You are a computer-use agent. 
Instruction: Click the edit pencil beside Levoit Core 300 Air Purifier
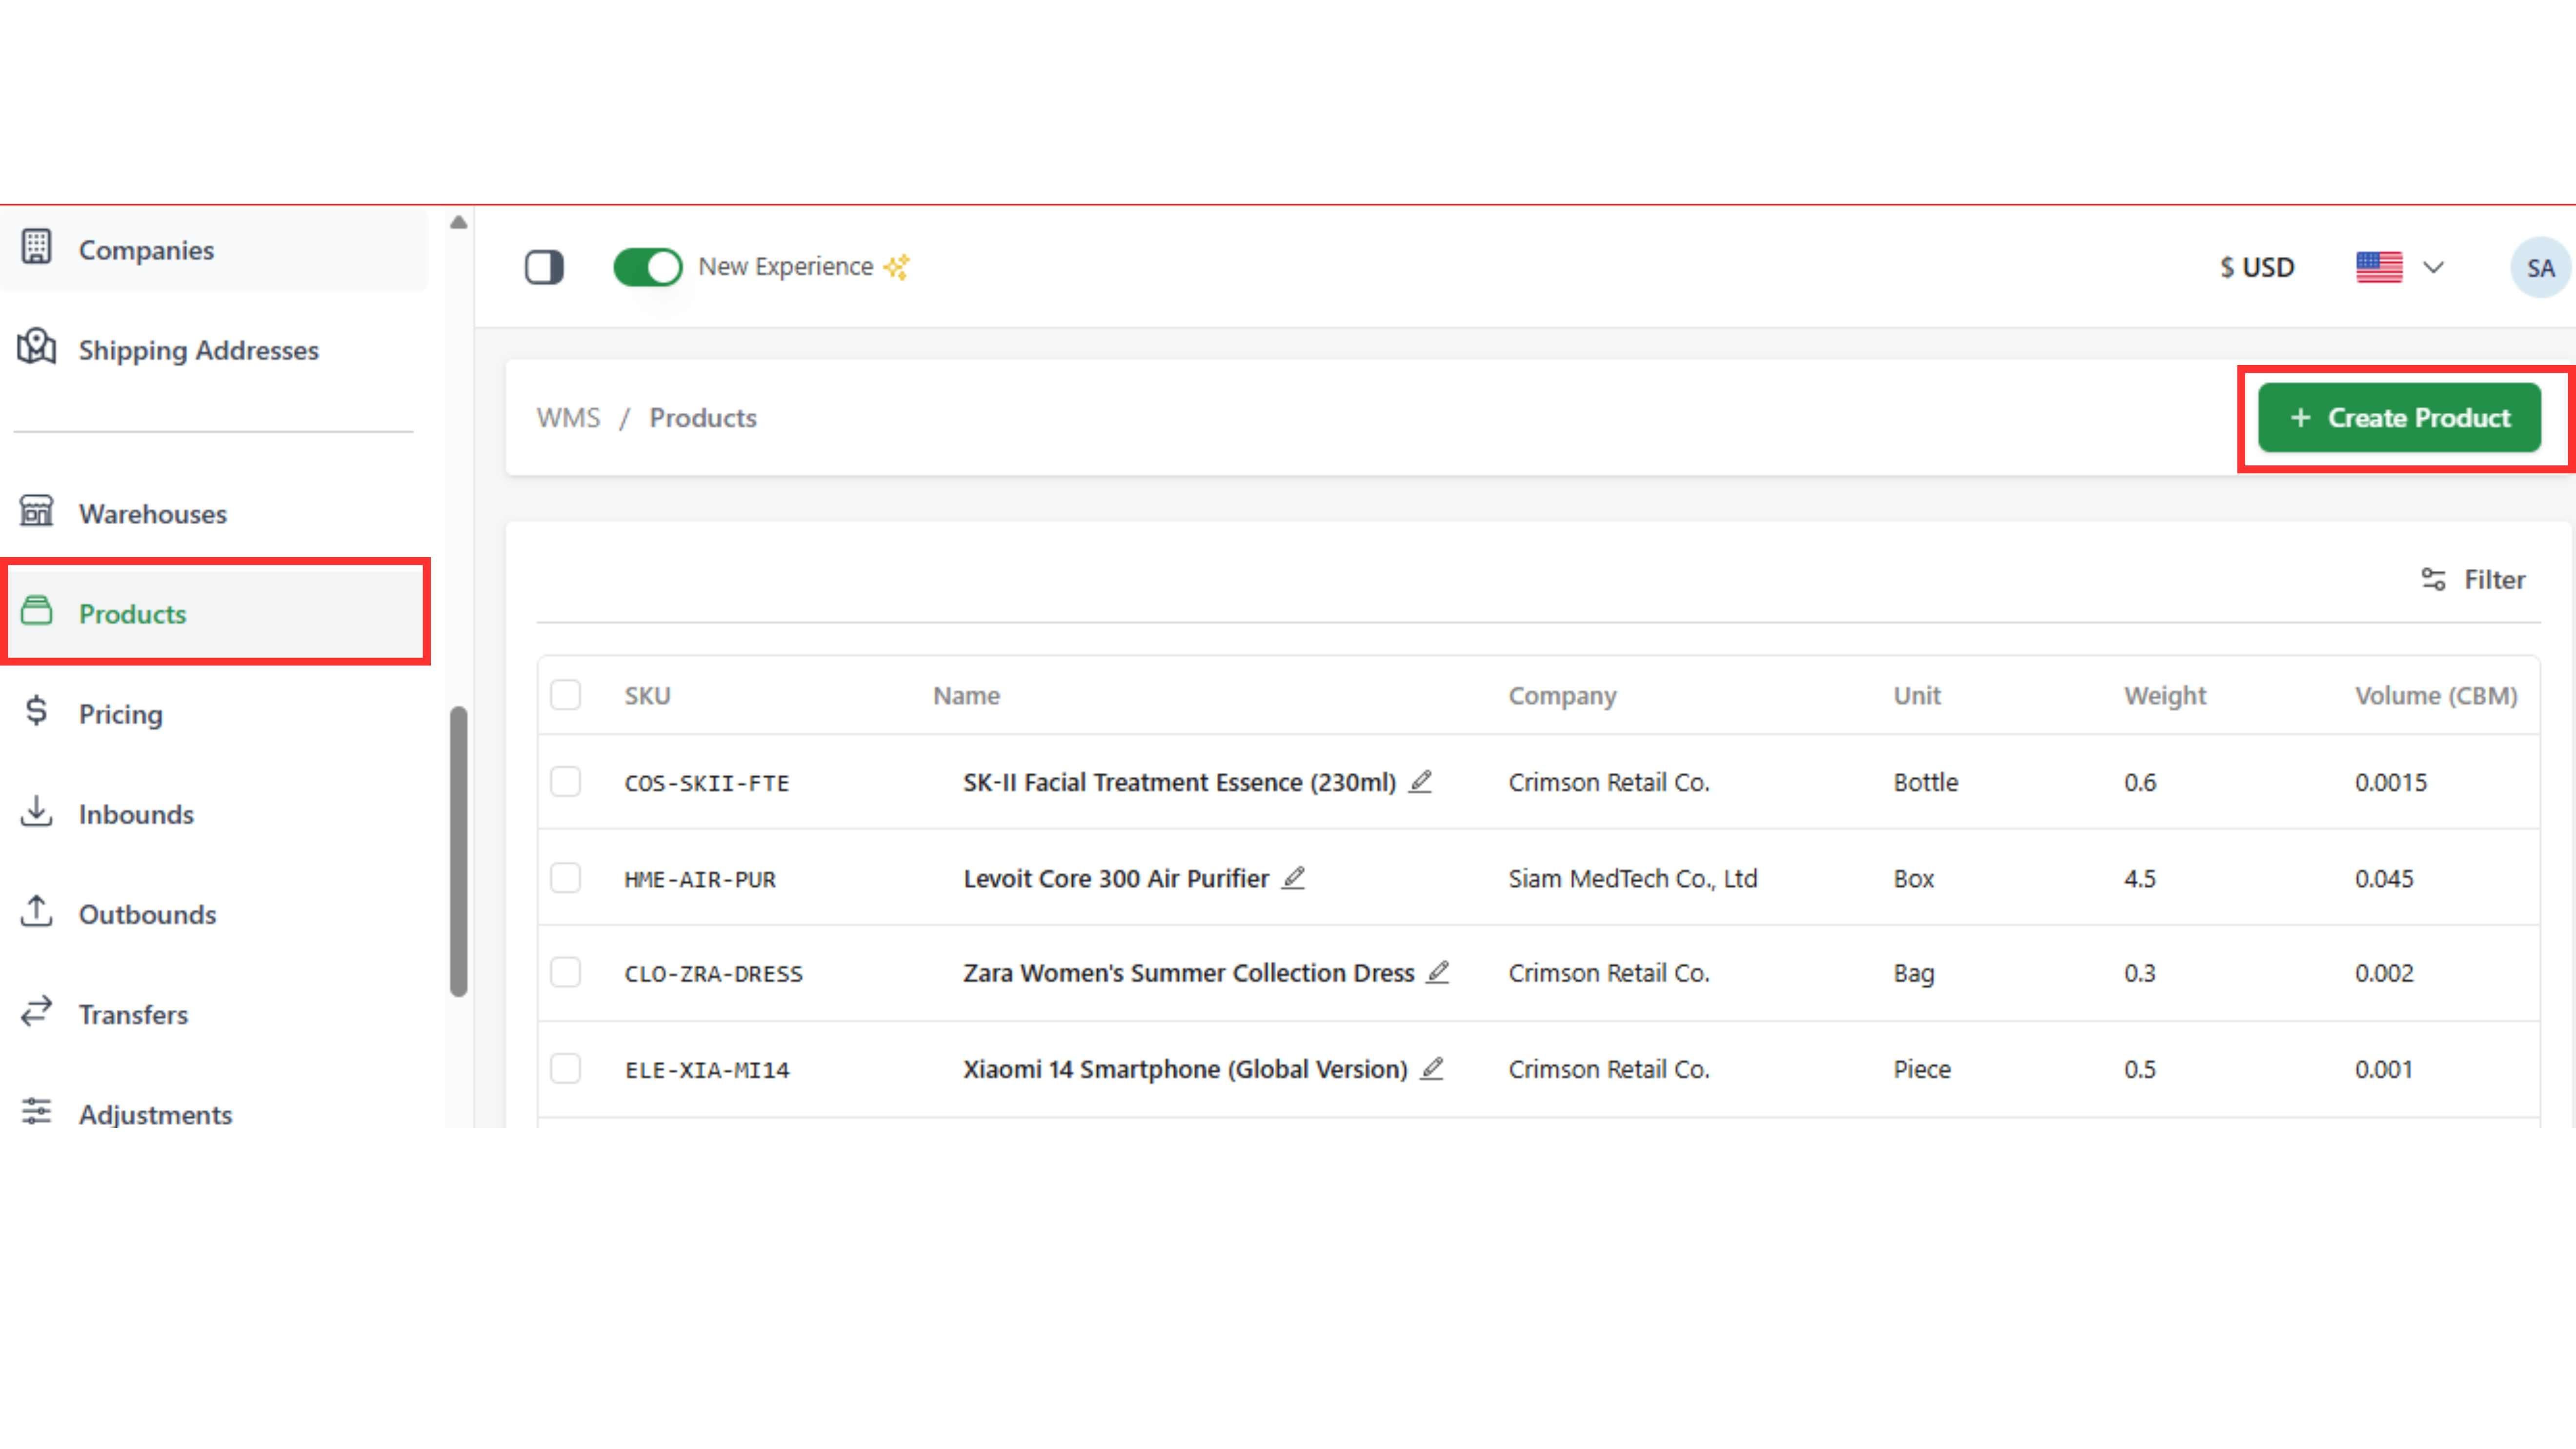(1293, 878)
